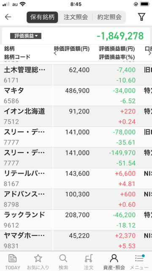Switch to 注文照会 tab
The height and width of the screenshot is (271, 152).
[x=76, y=17]
